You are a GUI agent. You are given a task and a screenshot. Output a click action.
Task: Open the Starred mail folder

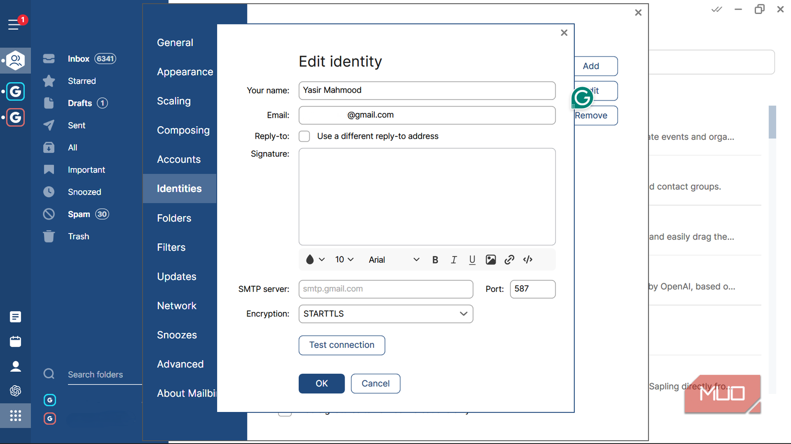[x=82, y=81]
